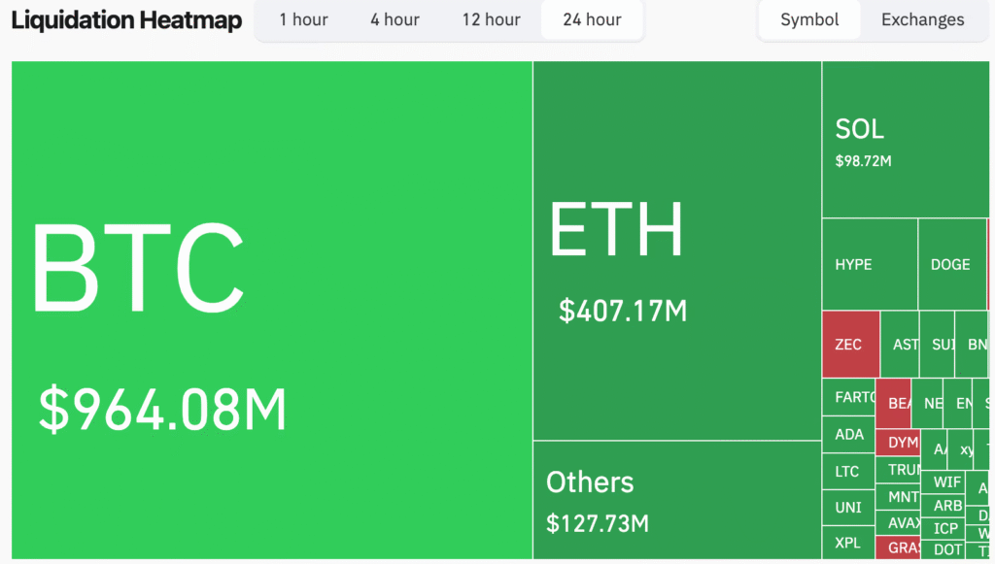995x564 pixels.
Task: Choose the 12 hour timeframe tab
Action: coord(491,19)
